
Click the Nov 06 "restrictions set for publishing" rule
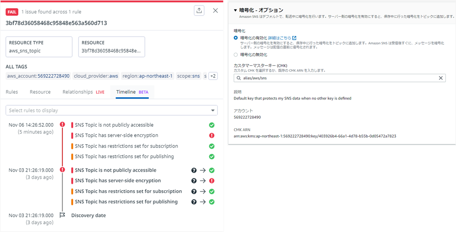[x=124, y=156]
